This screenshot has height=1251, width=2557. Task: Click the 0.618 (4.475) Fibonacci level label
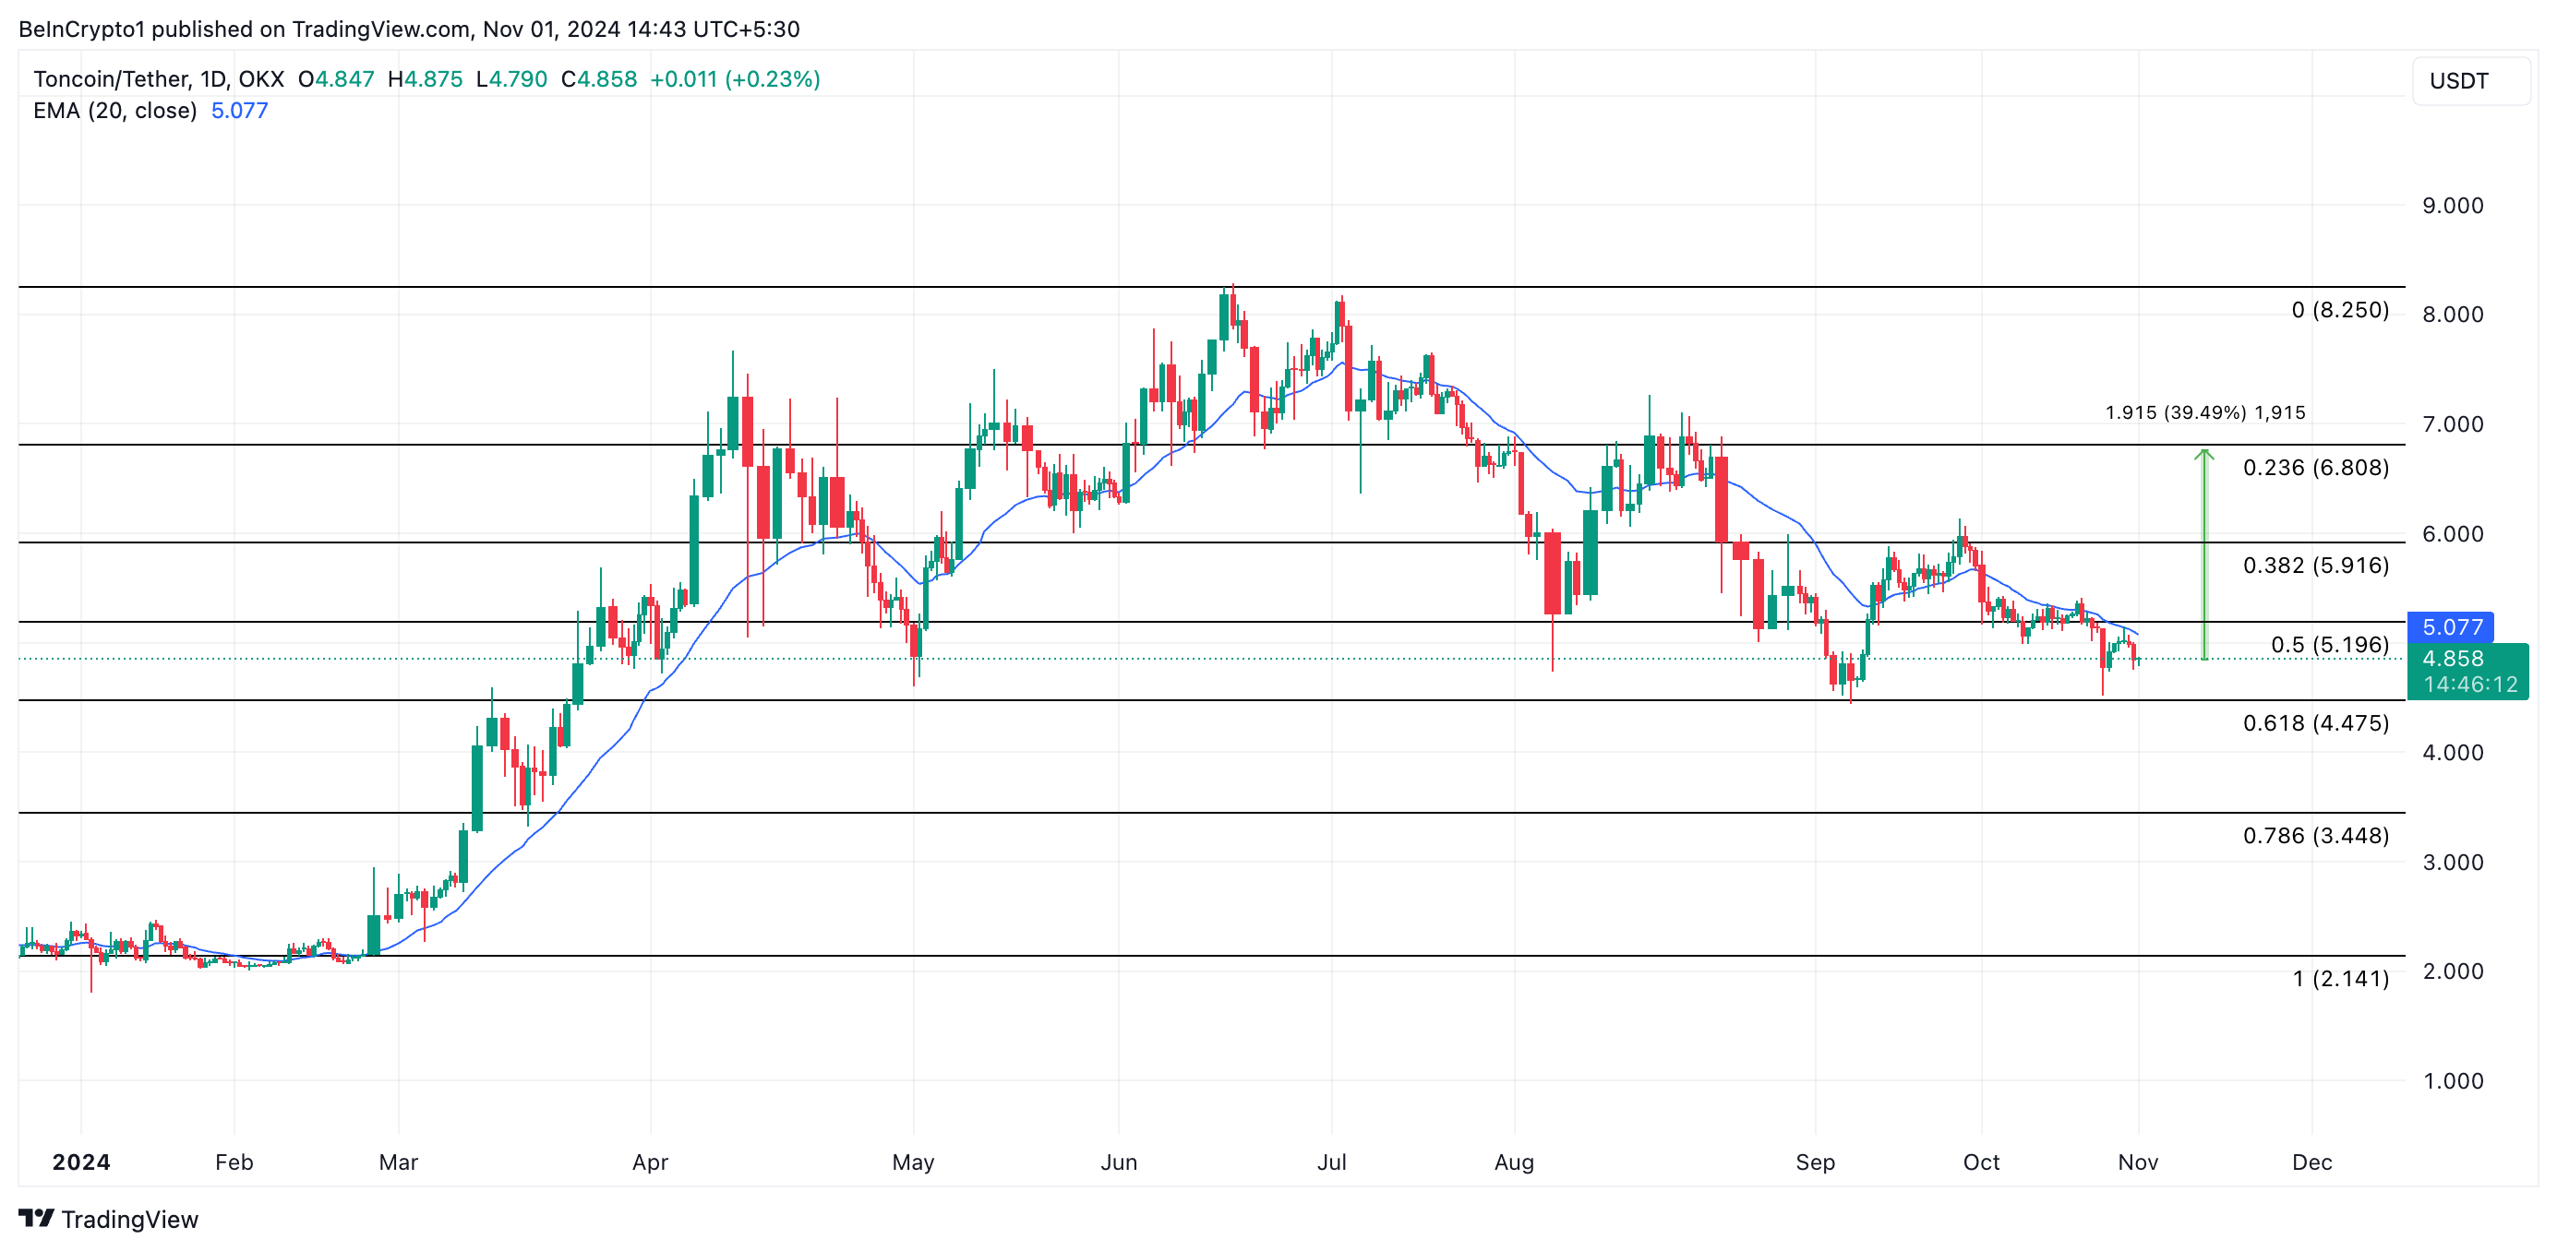(x=2315, y=723)
